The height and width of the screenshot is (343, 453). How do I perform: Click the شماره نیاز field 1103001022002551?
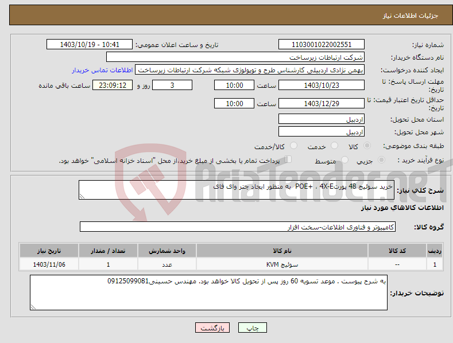(x=322, y=45)
